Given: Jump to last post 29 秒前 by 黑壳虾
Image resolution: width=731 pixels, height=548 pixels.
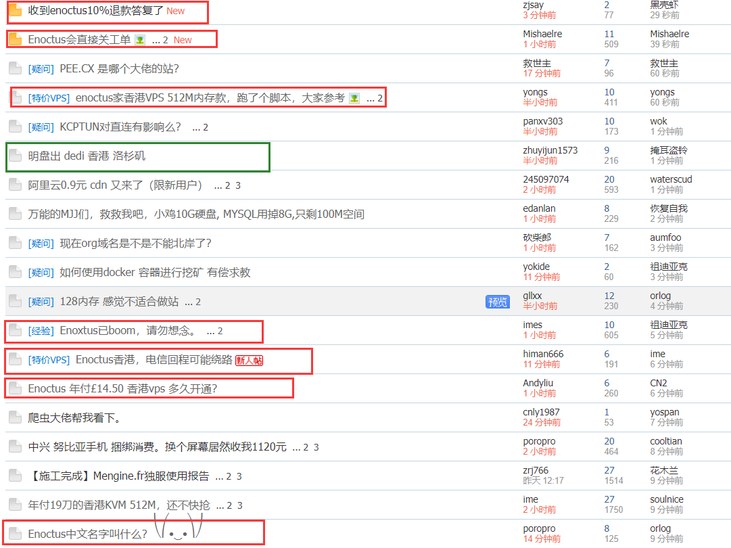Looking at the screenshot, I should coord(665,16).
